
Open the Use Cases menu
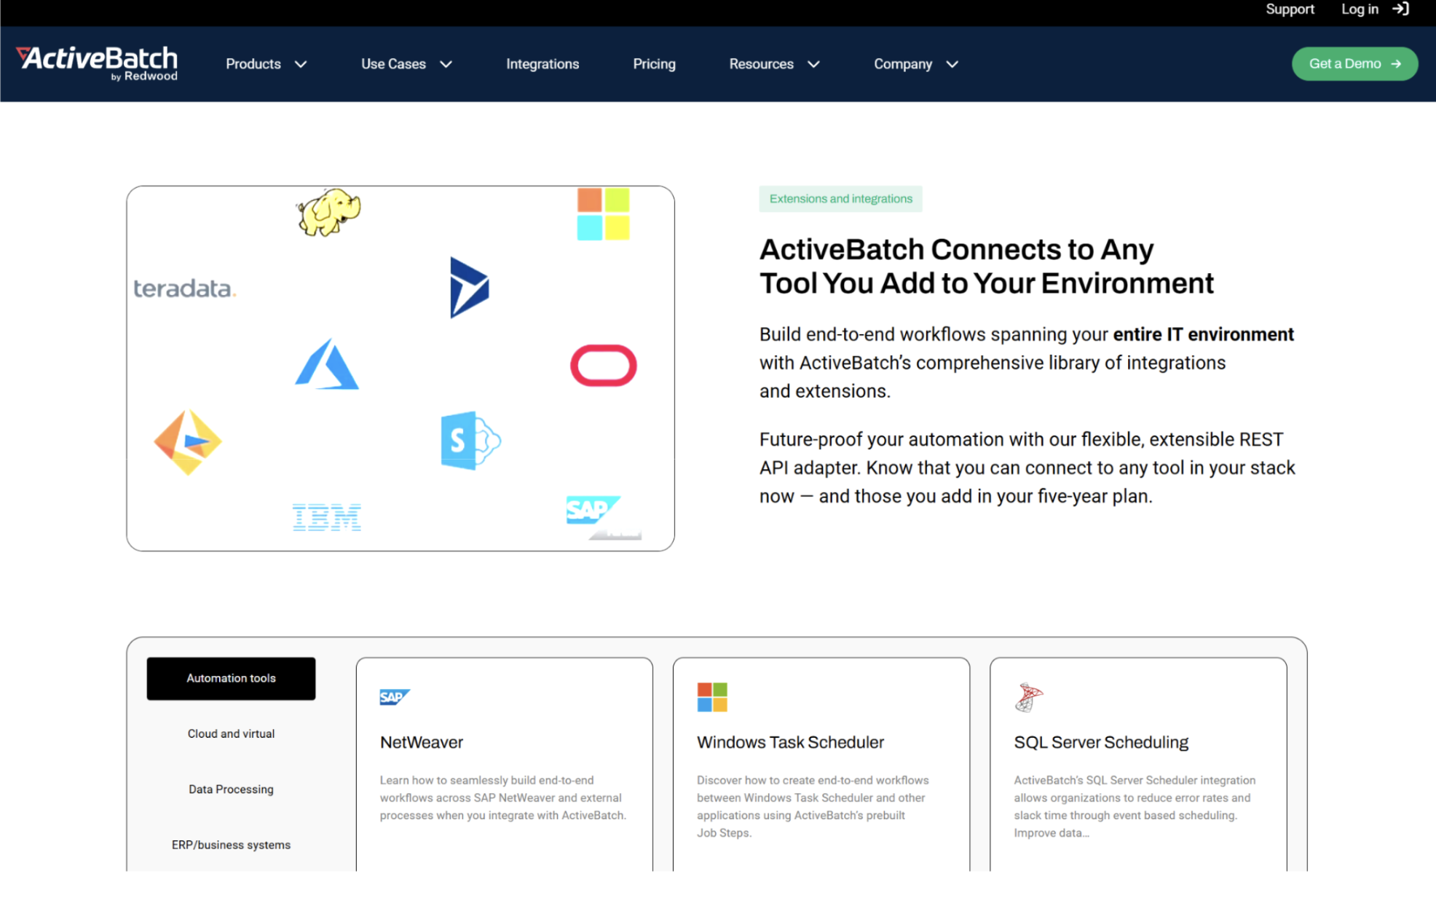tap(393, 64)
